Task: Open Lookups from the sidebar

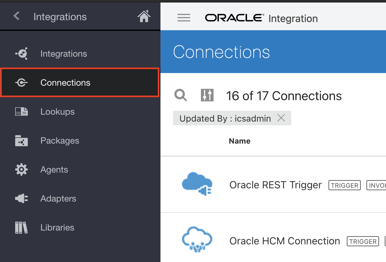Action: coord(57,112)
